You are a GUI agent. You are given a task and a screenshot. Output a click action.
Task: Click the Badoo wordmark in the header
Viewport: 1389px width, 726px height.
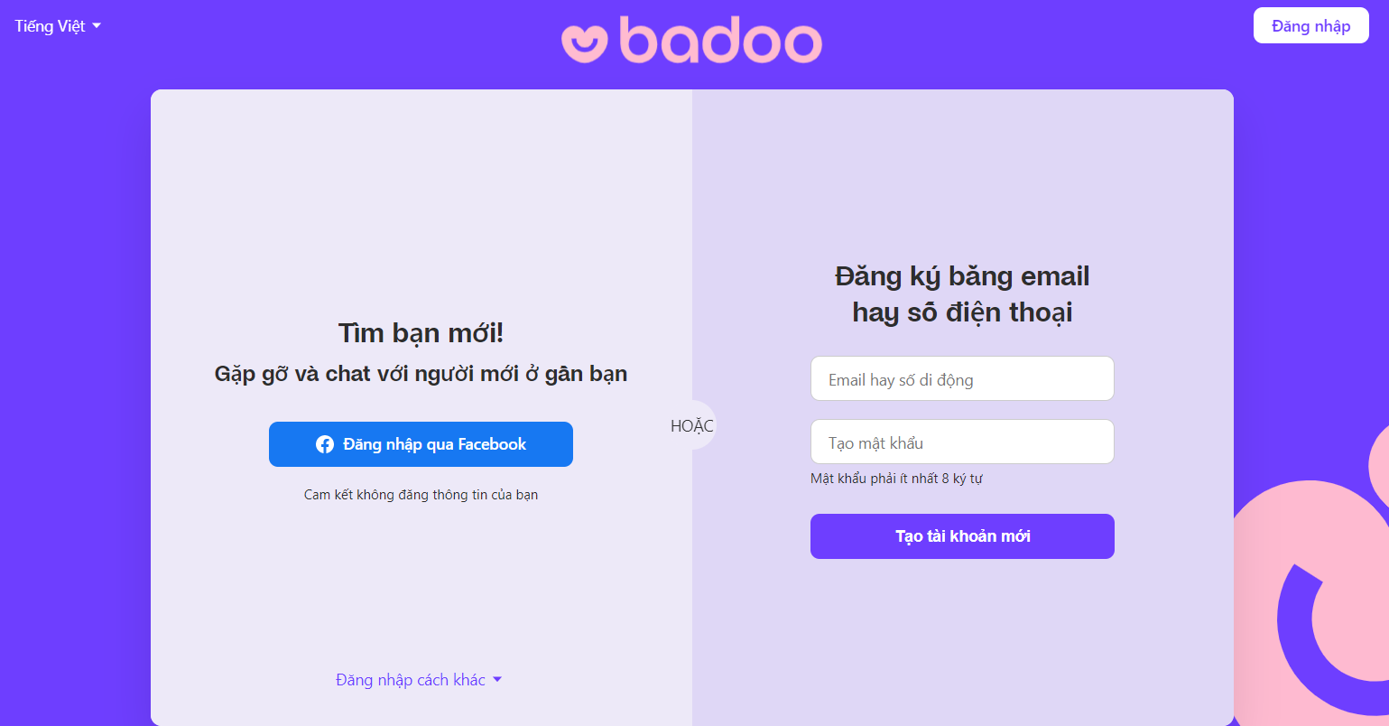722,41
